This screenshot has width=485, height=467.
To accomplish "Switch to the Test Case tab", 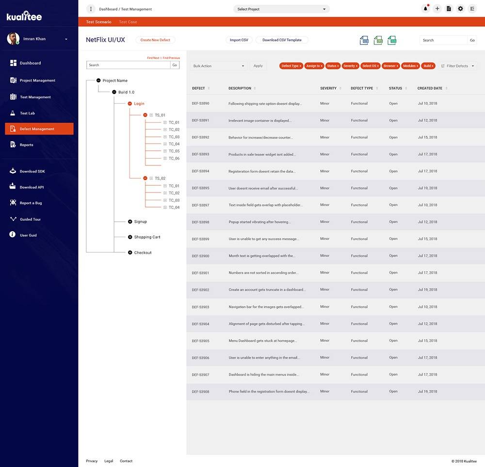I will tap(128, 22).
